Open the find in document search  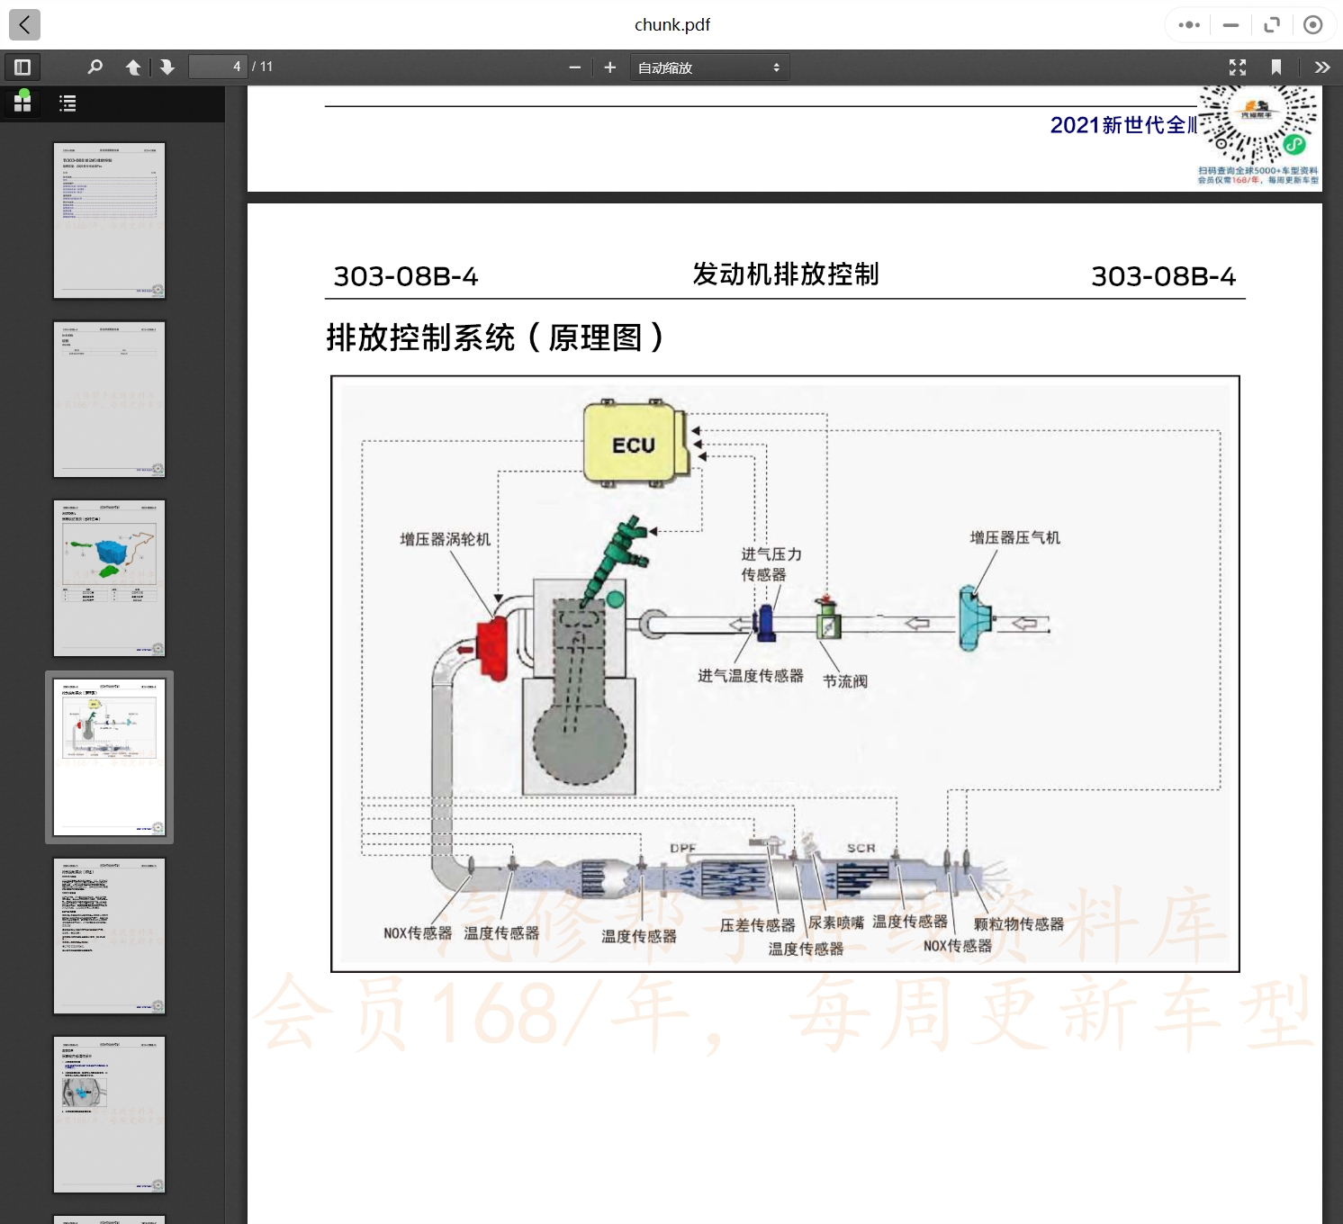click(95, 67)
